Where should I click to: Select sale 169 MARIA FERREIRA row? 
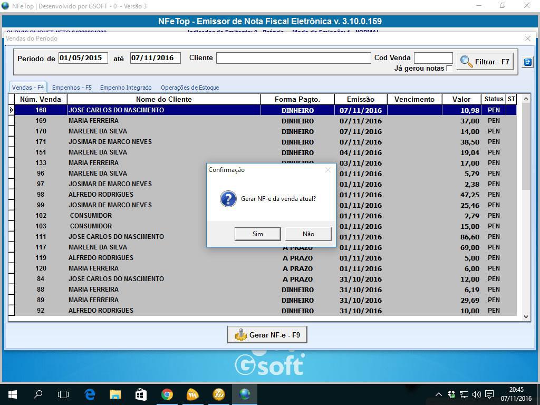tap(265, 121)
